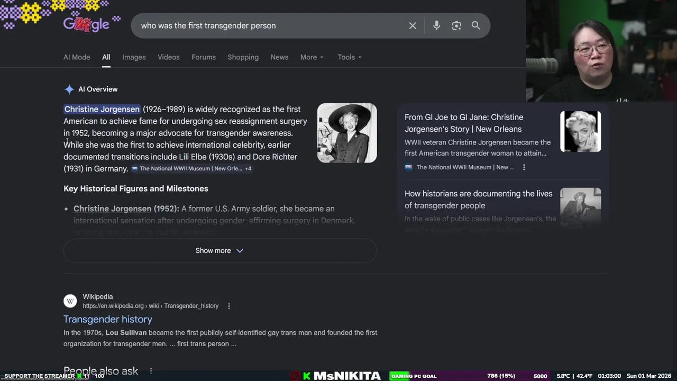Click the AI Overview sparkle icon

tap(69, 89)
